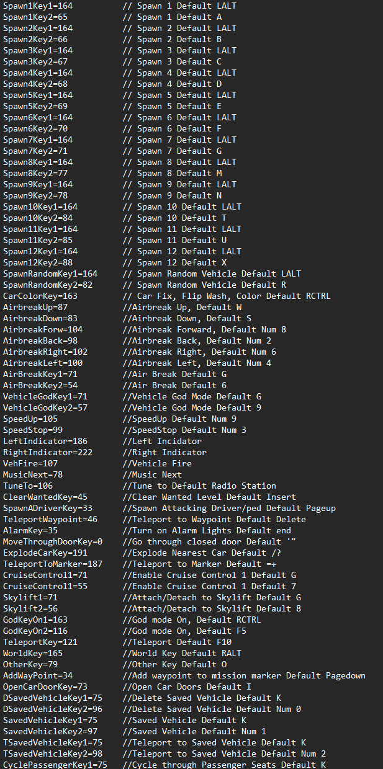Place cursor on VehicleGodKey2=57 line
Viewport: 383px width, 769px height.
(45, 407)
